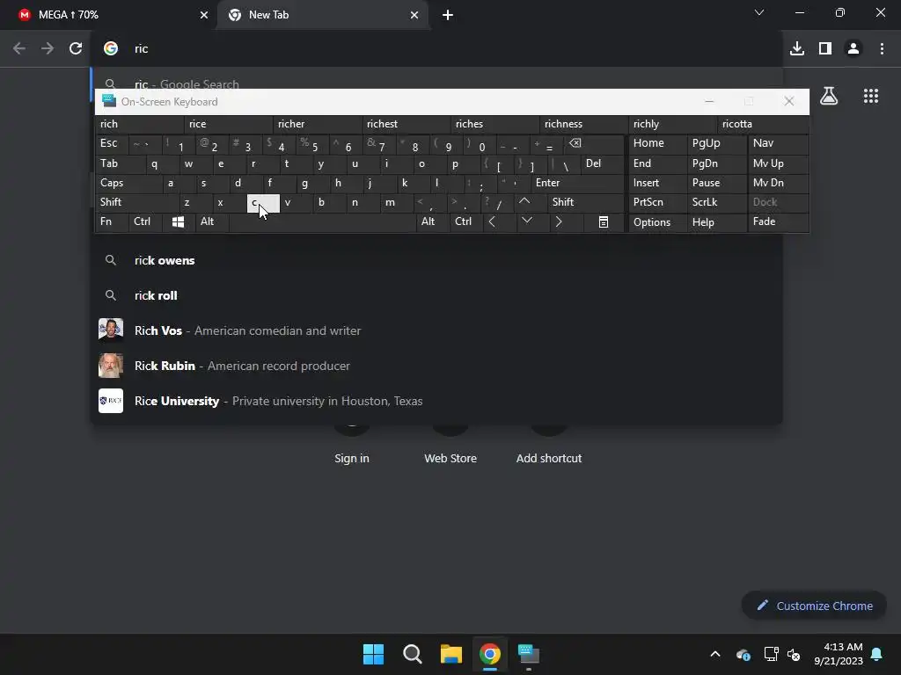Choose the 'richer' word prediction
Screen dimensions: 901x675
(317, 124)
